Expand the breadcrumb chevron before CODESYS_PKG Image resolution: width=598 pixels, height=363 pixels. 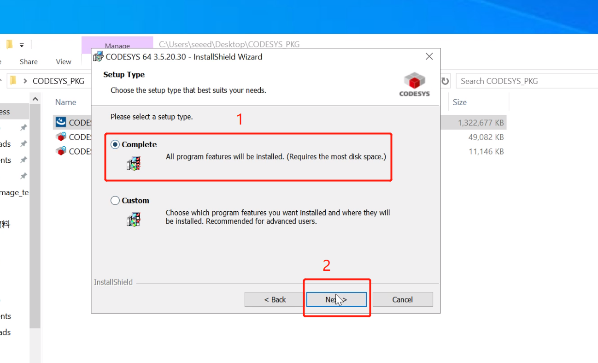tap(25, 81)
